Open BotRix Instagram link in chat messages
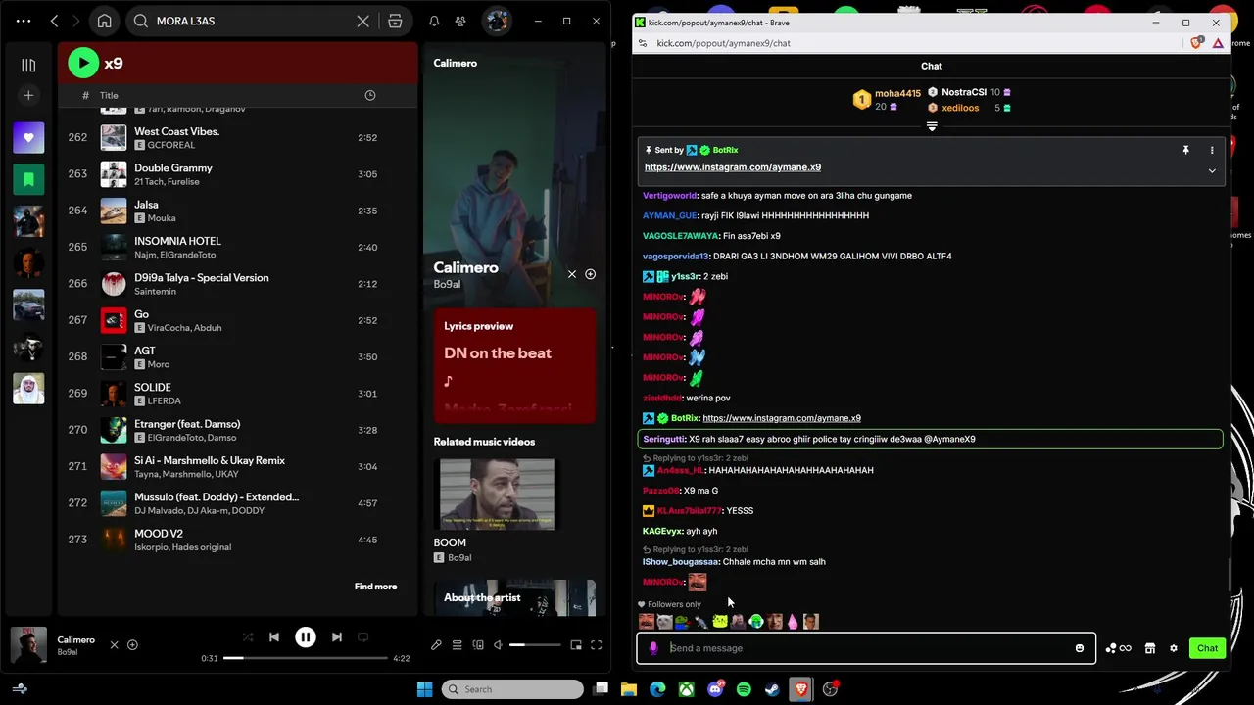Viewport: 1254px width, 705px height. [x=782, y=418]
